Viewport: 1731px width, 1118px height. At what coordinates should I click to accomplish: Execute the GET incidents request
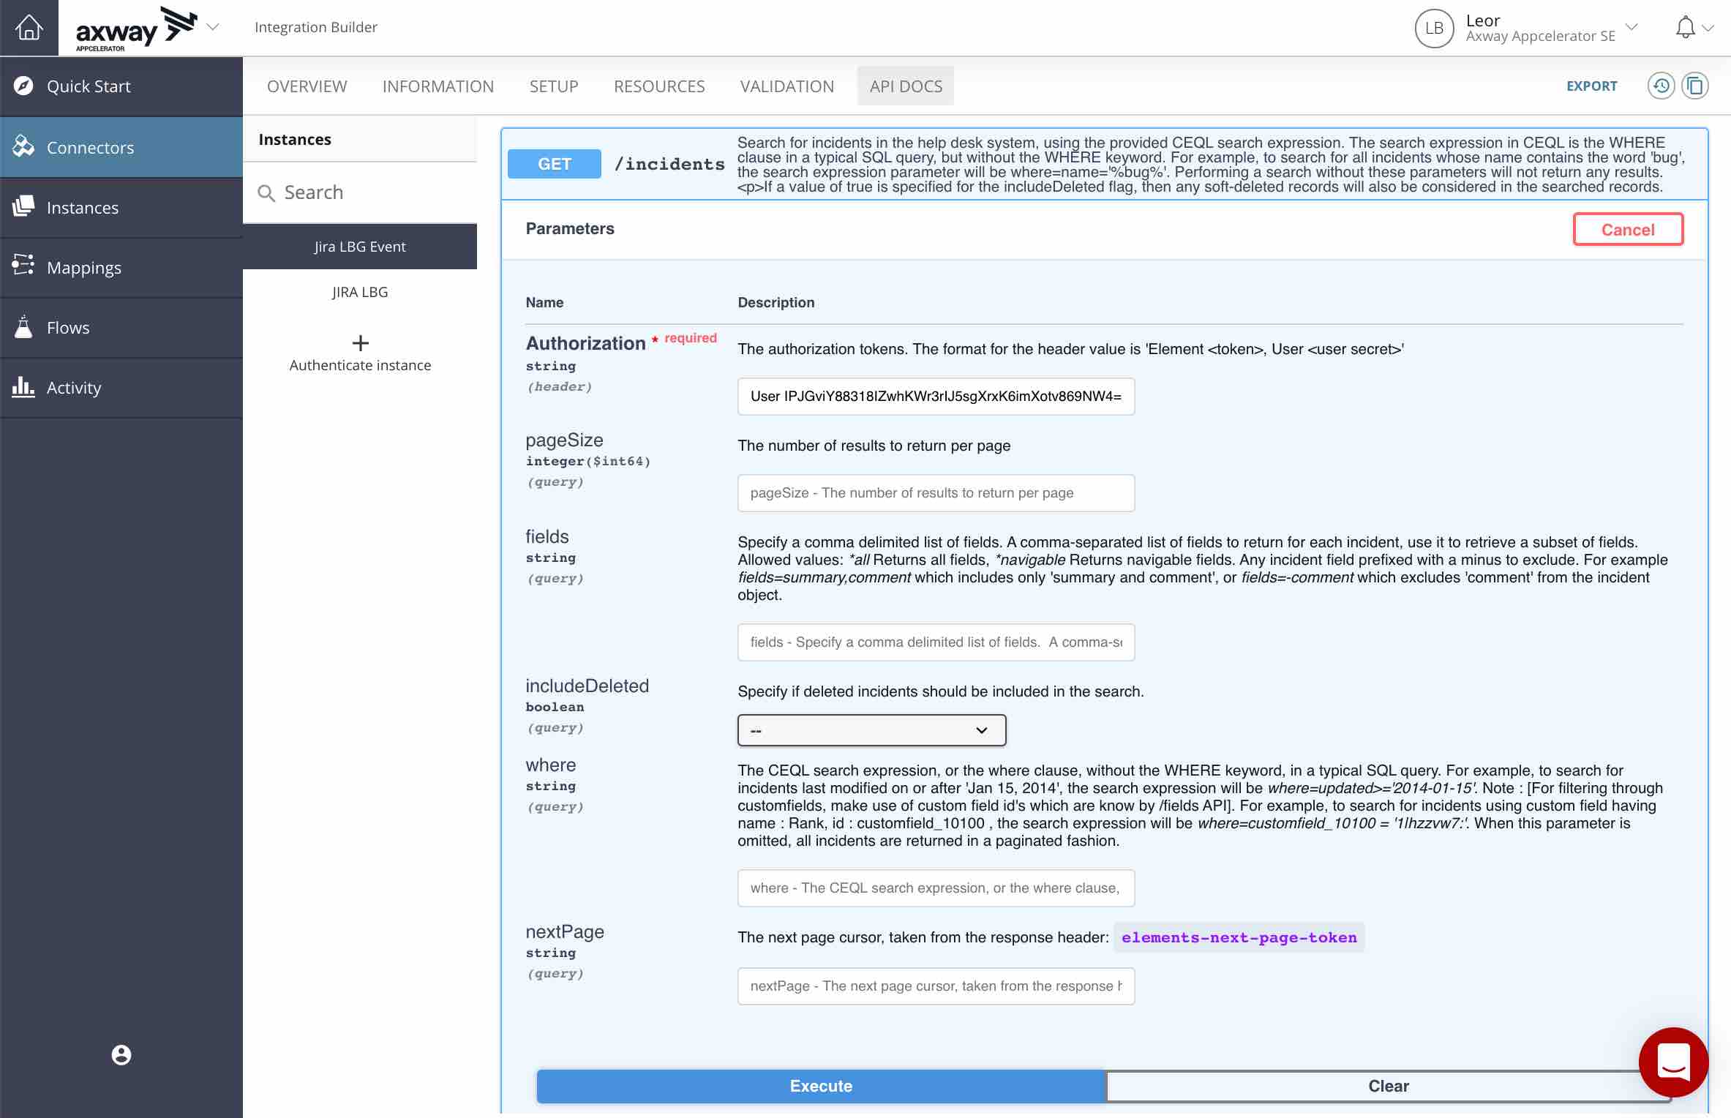(821, 1087)
